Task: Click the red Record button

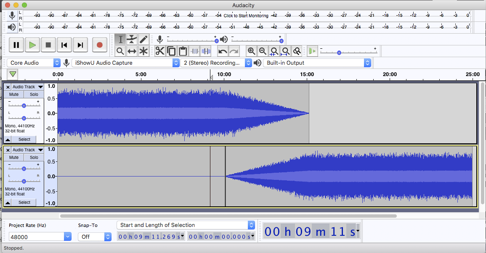Action: coord(99,45)
